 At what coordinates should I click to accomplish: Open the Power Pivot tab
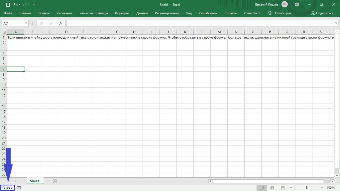point(252,13)
